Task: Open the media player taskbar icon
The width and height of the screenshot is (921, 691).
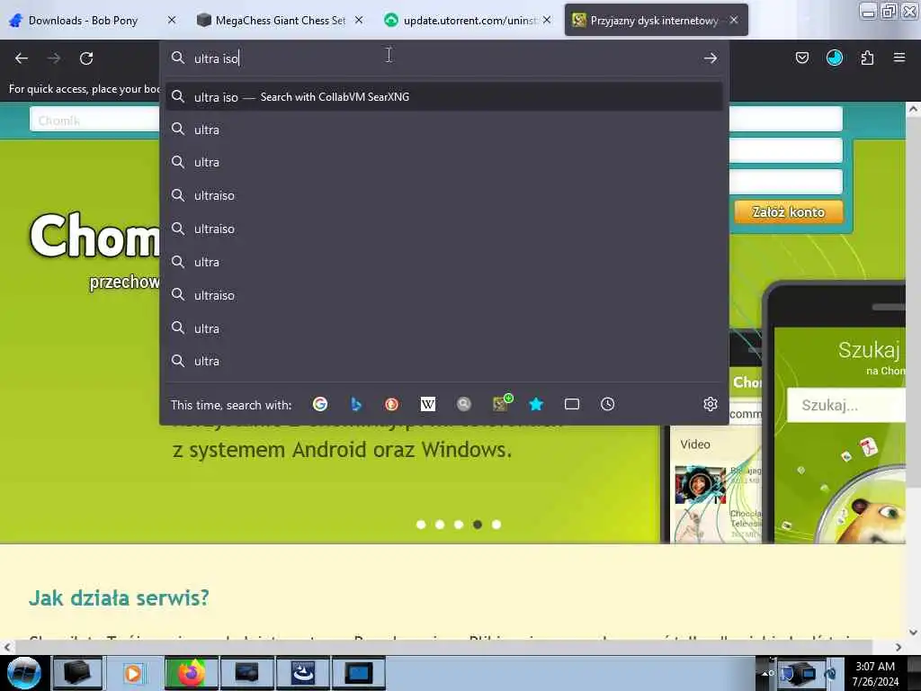Action: pos(133,673)
